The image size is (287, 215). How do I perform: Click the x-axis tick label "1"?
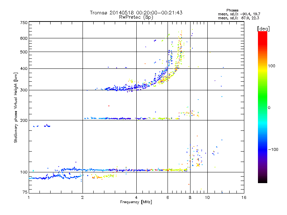29,197
